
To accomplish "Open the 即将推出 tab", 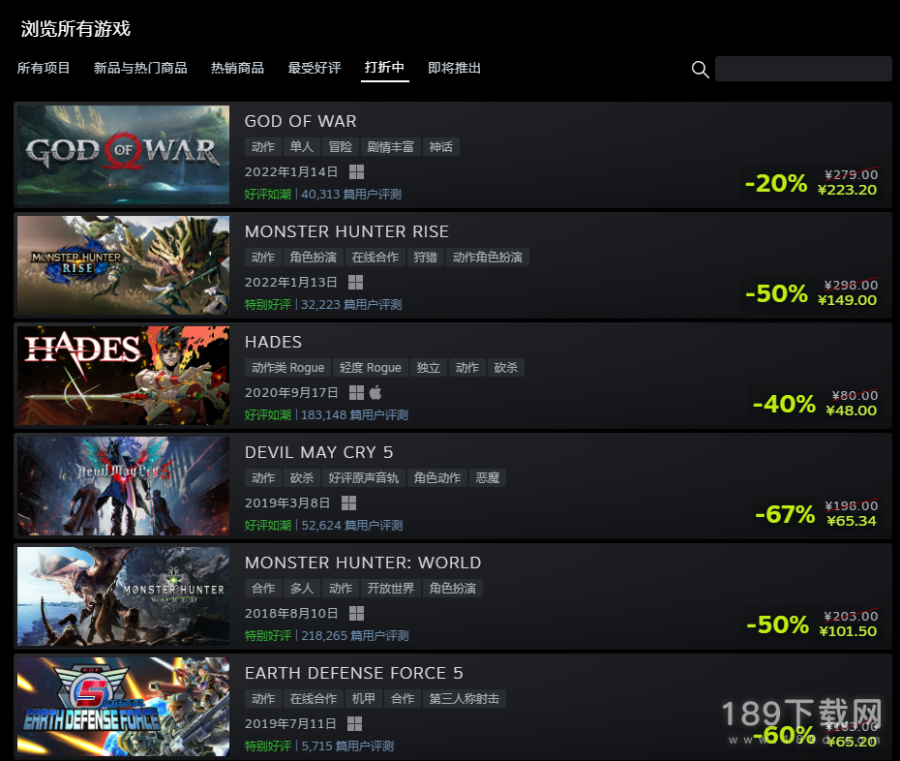I will (455, 68).
